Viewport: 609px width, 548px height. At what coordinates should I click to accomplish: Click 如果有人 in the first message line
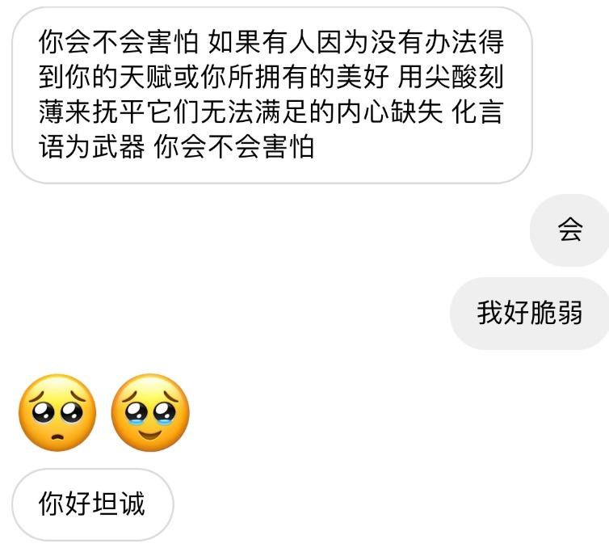click(262, 42)
